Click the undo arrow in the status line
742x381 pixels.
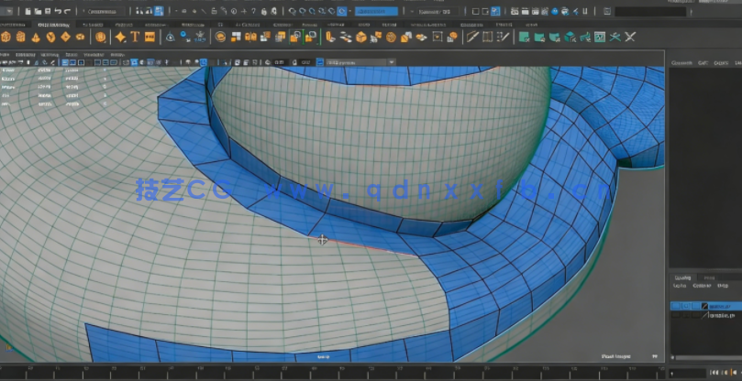pyautogui.click(x=57, y=11)
